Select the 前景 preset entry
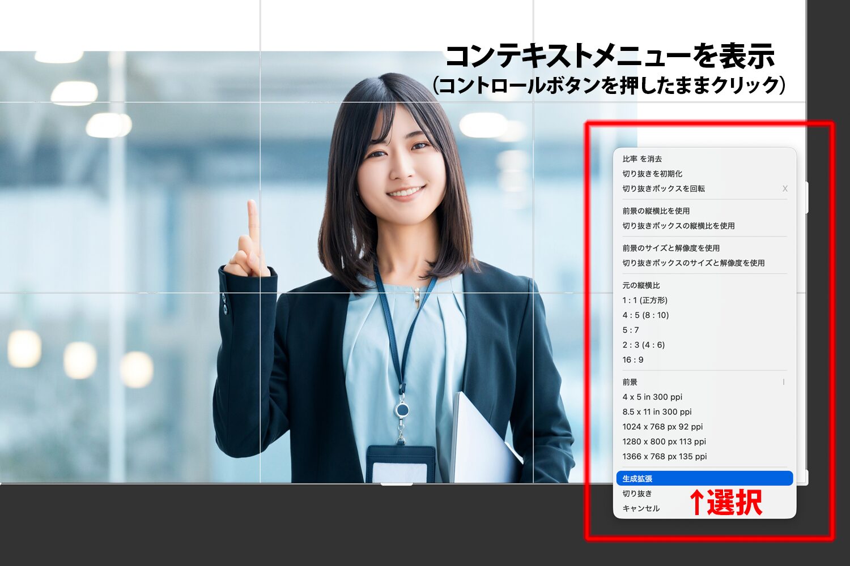This screenshot has width=850, height=566. click(x=630, y=382)
